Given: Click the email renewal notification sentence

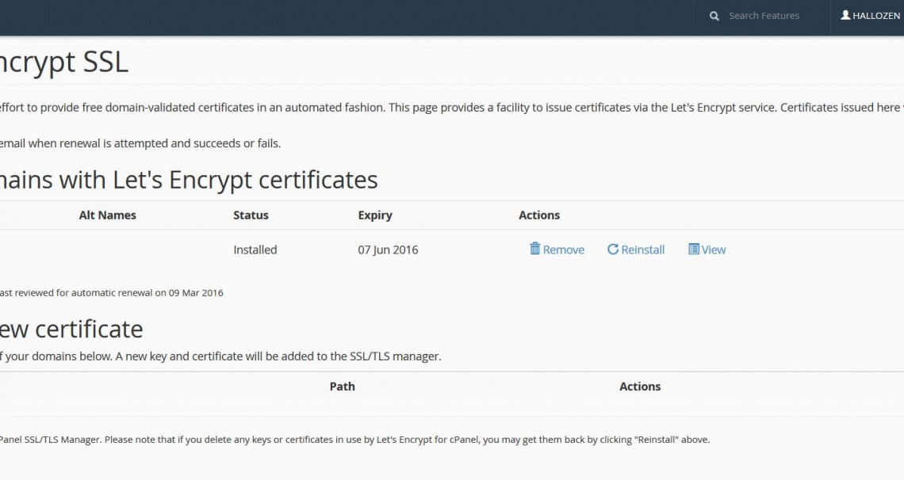Looking at the screenshot, I should 140,143.
